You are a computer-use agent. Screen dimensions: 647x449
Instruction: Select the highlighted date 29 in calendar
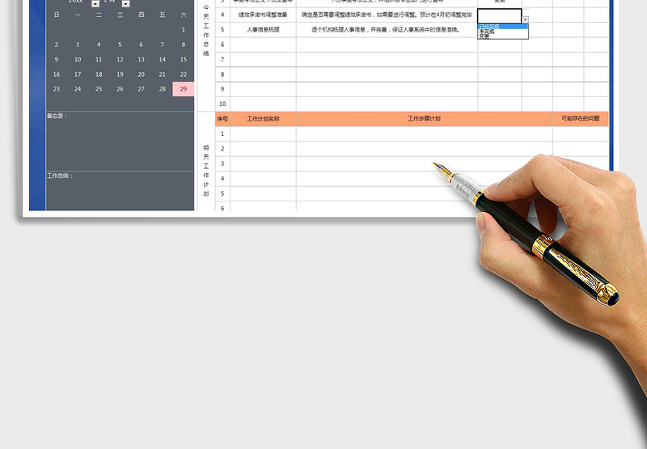(x=184, y=89)
